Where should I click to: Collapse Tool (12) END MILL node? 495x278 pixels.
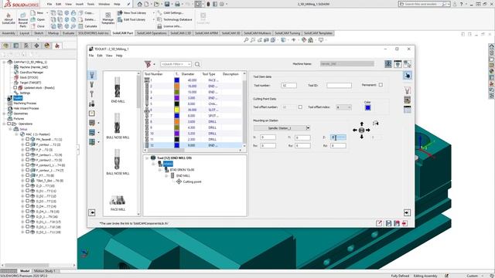point(147,158)
